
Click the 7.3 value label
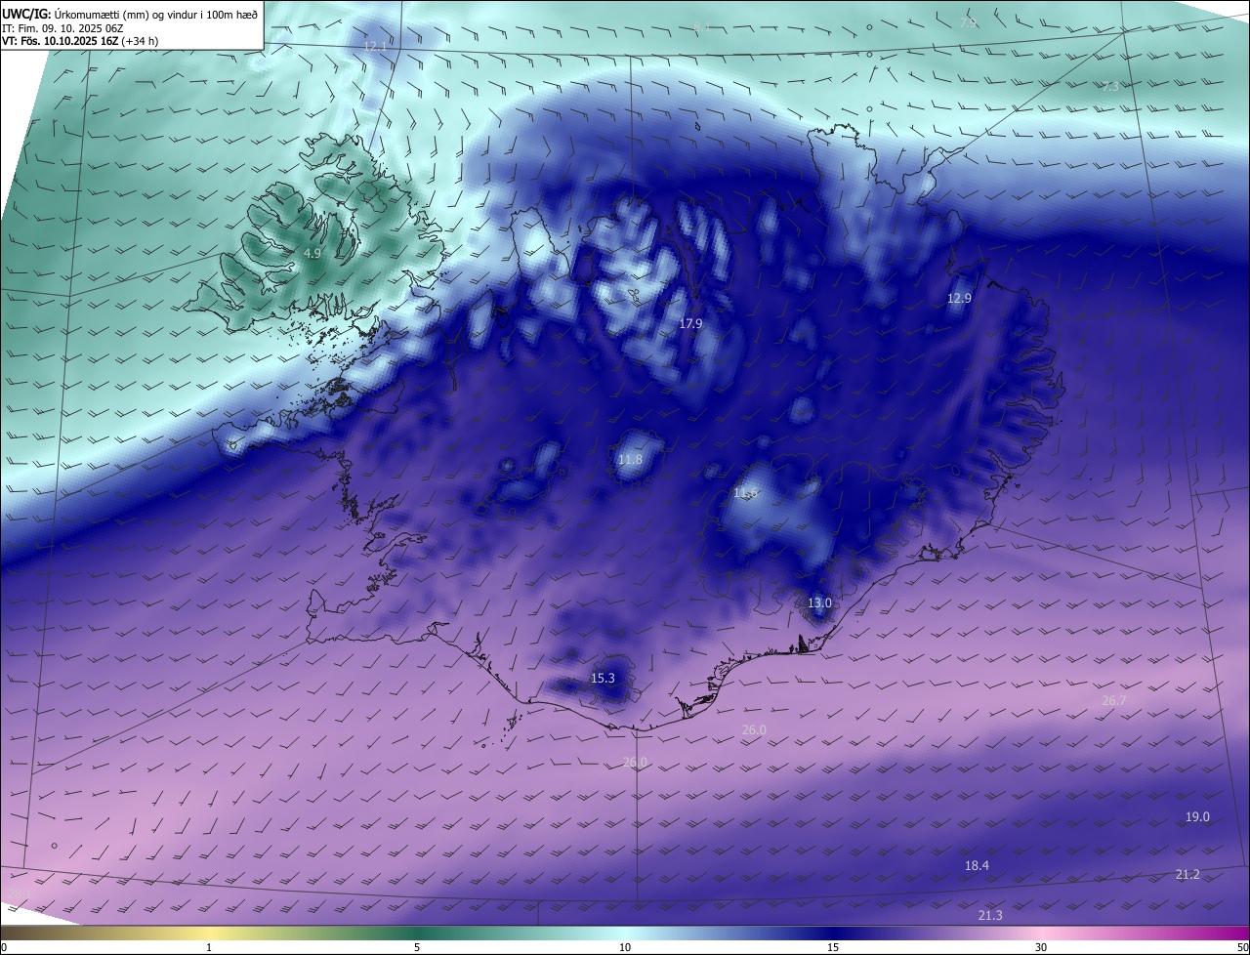click(1109, 86)
